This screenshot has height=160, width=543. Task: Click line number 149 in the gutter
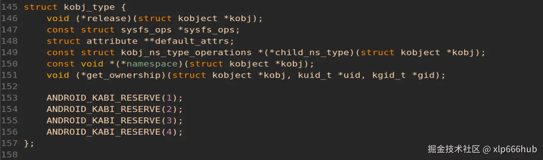[x=9, y=53]
